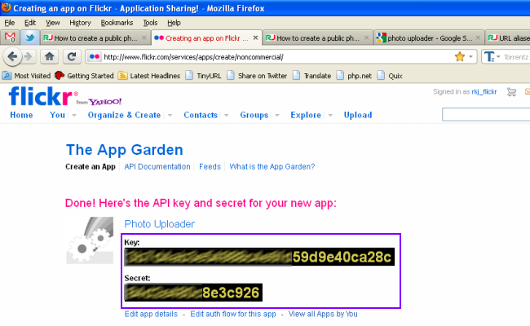Open 'What is the App Garden?' link
The width and height of the screenshot is (530, 326).
coord(272,166)
